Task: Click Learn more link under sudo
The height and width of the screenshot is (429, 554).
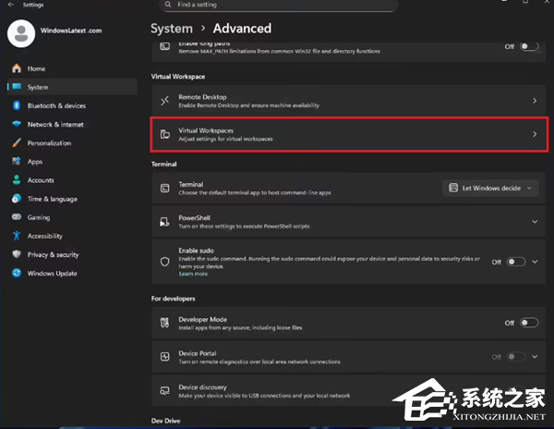Action: 193,274
